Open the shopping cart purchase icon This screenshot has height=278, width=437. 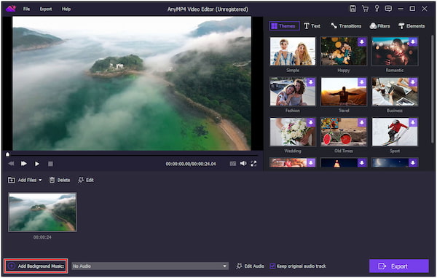pyautogui.click(x=365, y=9)
